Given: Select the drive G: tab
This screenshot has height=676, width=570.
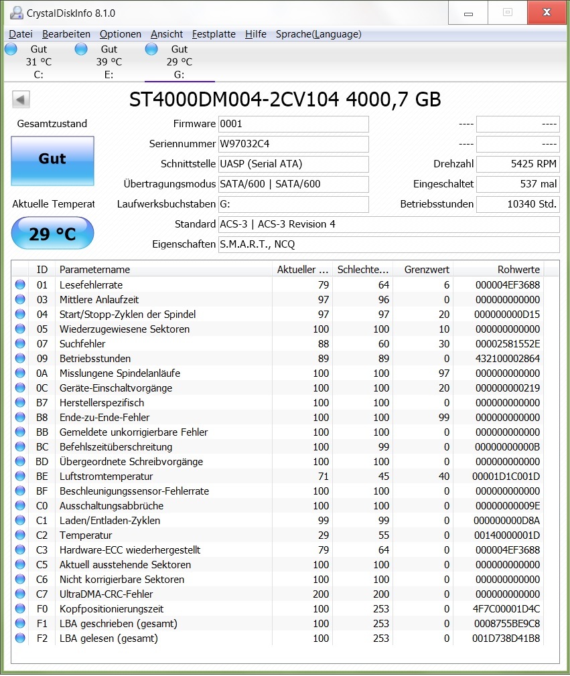Looking at the screenshot, I should click(180, 62).
